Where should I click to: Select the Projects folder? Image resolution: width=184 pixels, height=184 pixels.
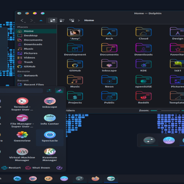pos(75,98)
